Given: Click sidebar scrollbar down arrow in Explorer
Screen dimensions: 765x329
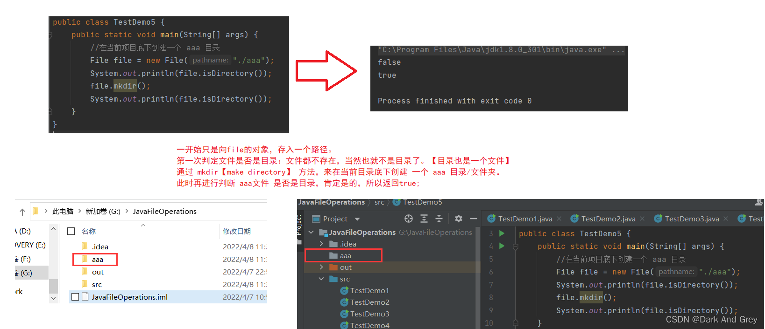Looking at the screenshot, I should [x=53, y=298].
